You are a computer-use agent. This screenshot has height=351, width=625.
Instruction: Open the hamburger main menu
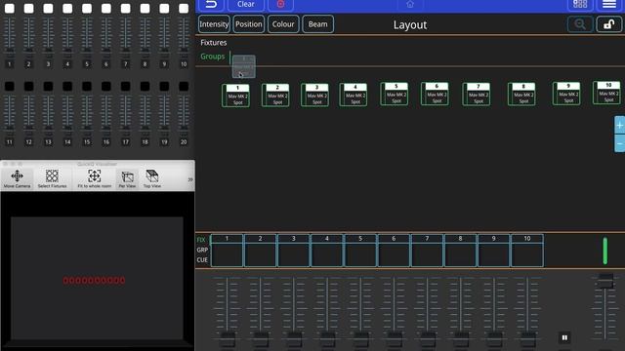[609, 4]
